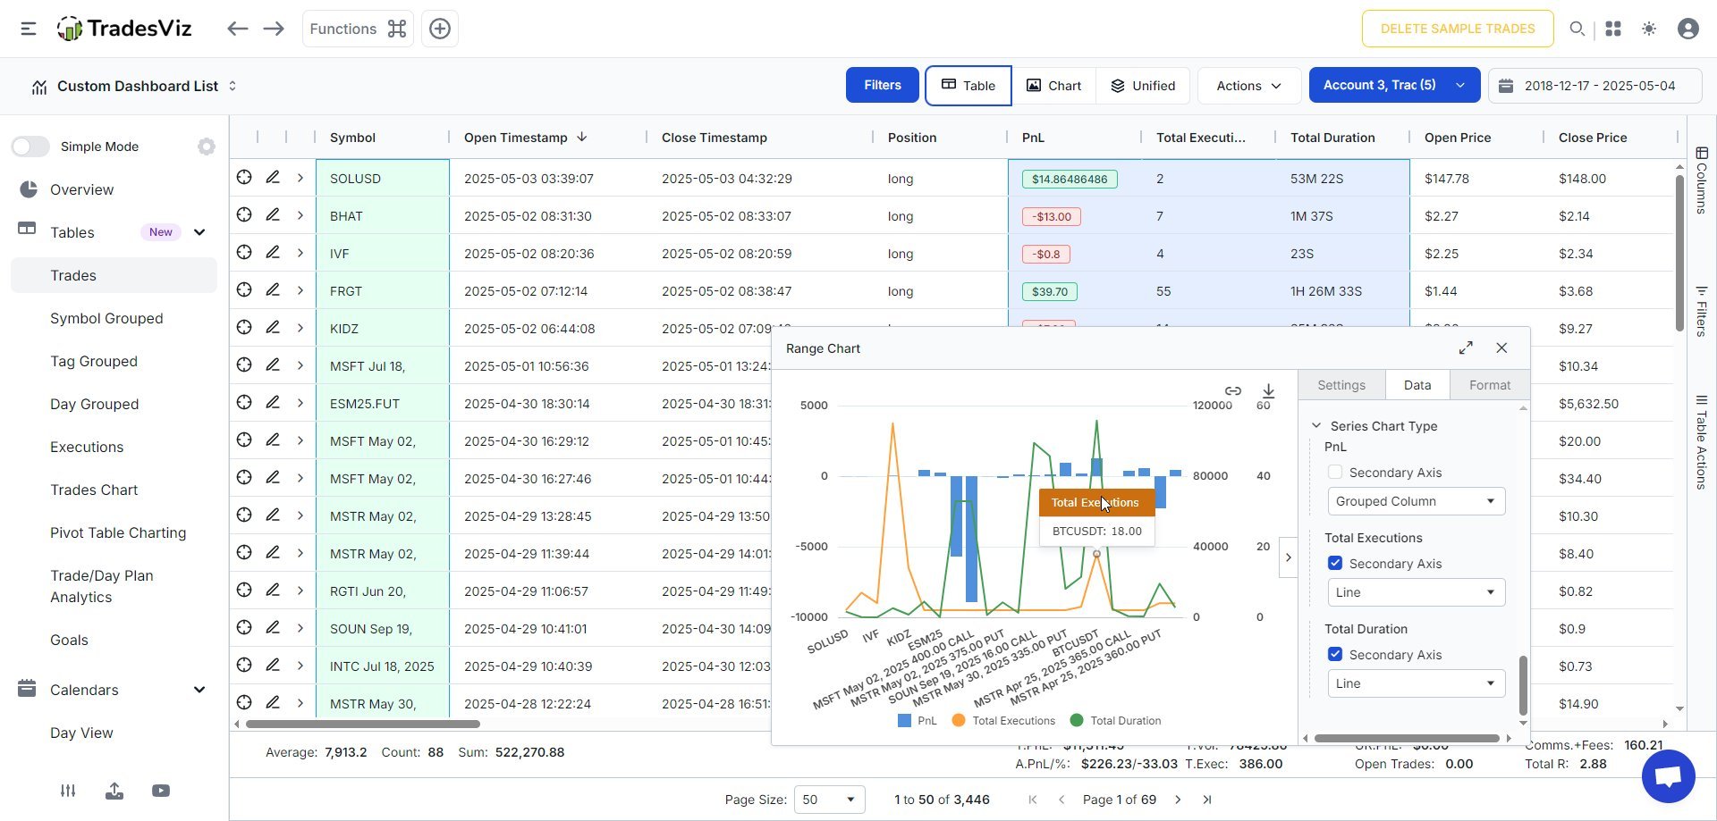Toggle light/dark theme sun icon
This screenshot has height=821, width=1717.
[1649, 29]
